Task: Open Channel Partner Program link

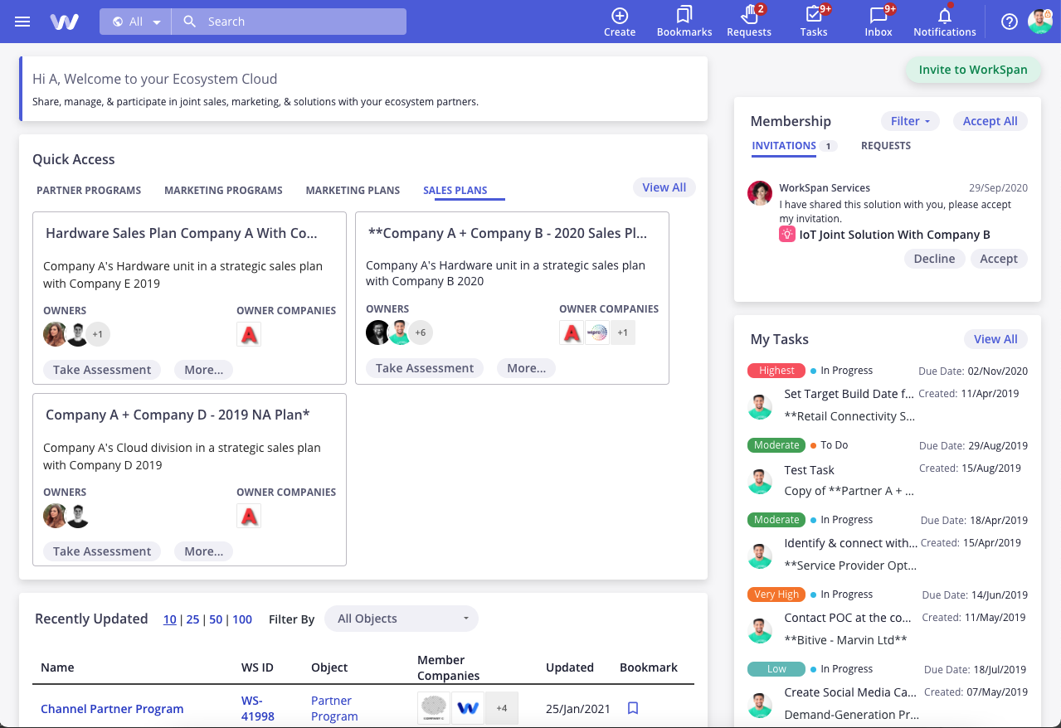Action: 112,709
